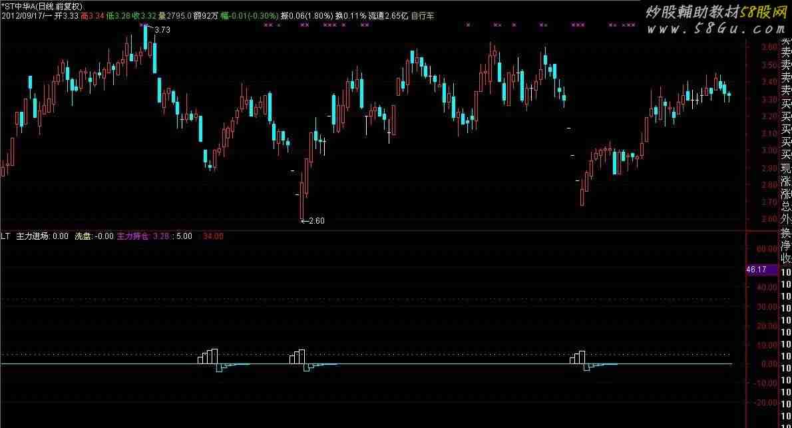Click the tall cyan candle under 3.73

pyautogui.click(x=146, y=37)
